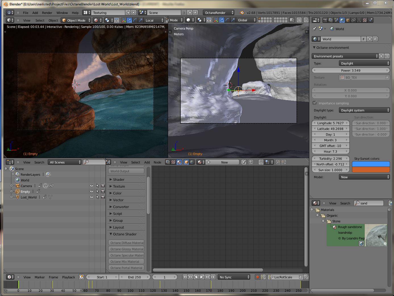Click the Octane Glossy Material button
This screenshot has width=394, height=296.
coord(126,249)
